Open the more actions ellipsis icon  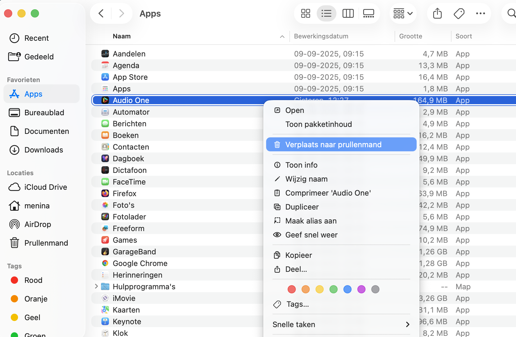tap(481, 13)
